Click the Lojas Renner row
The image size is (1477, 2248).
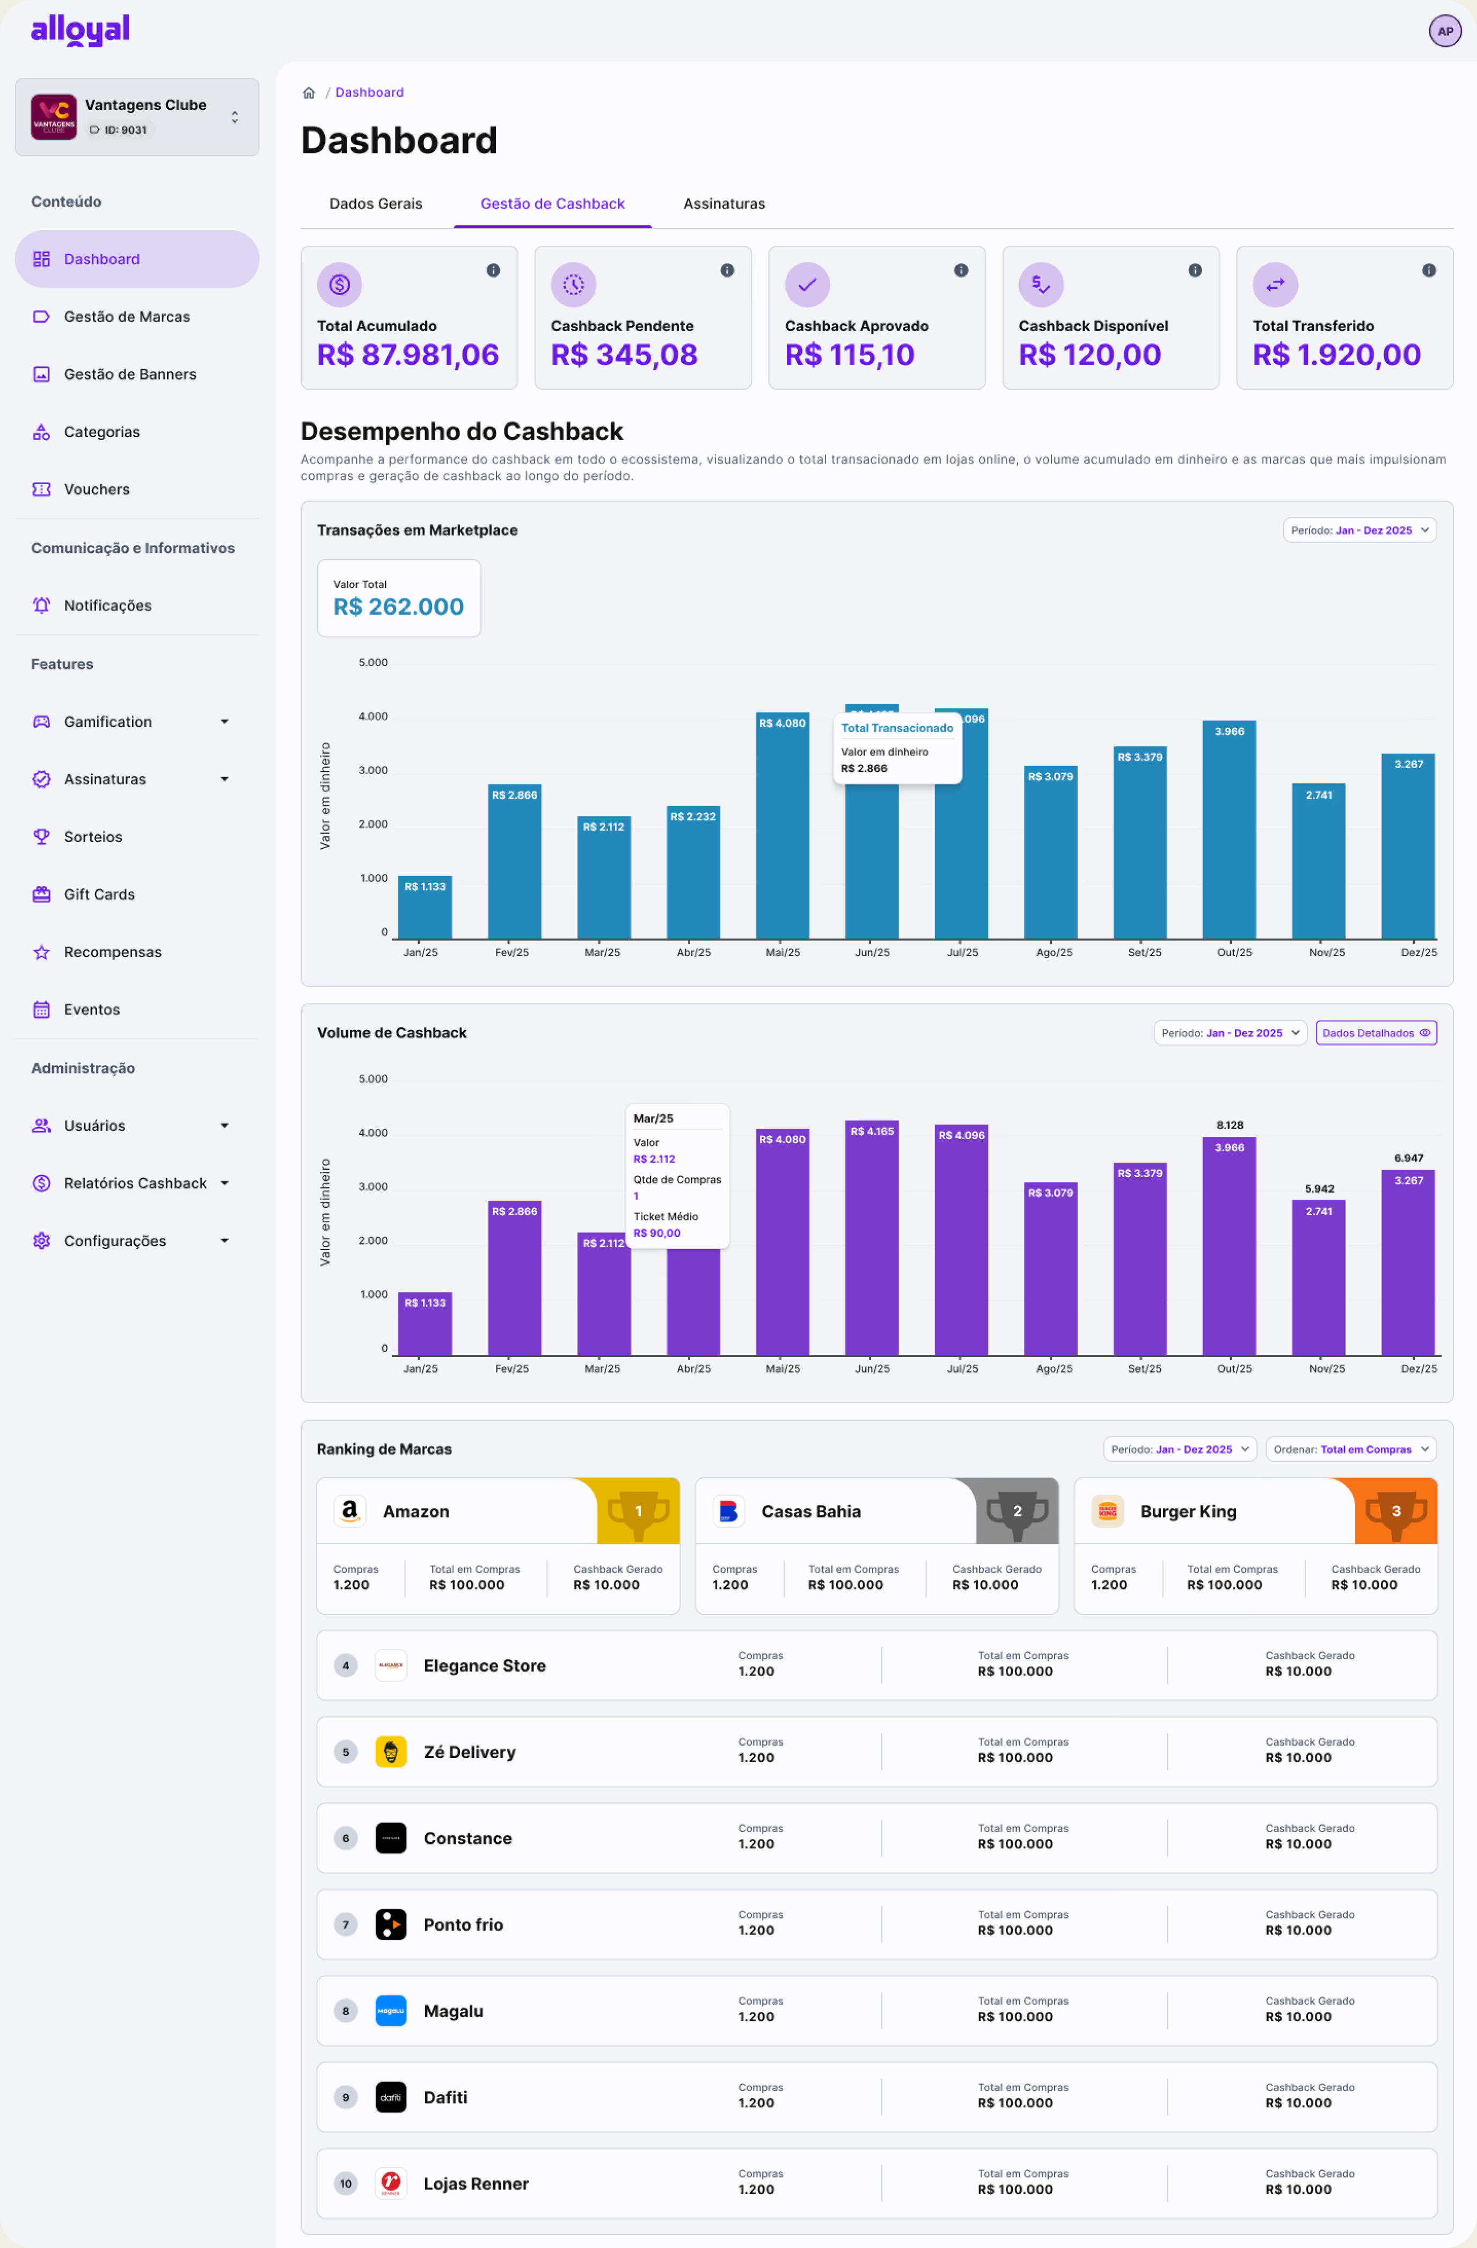[x=876, y=2184]
